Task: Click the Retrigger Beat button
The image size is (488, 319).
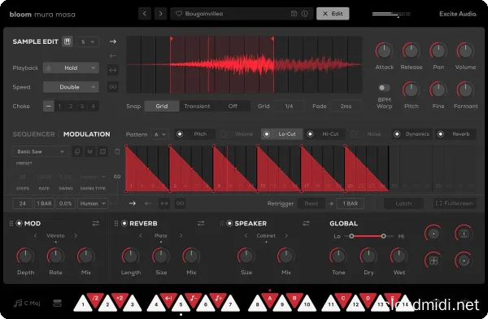Action: [x=312, y=203]
